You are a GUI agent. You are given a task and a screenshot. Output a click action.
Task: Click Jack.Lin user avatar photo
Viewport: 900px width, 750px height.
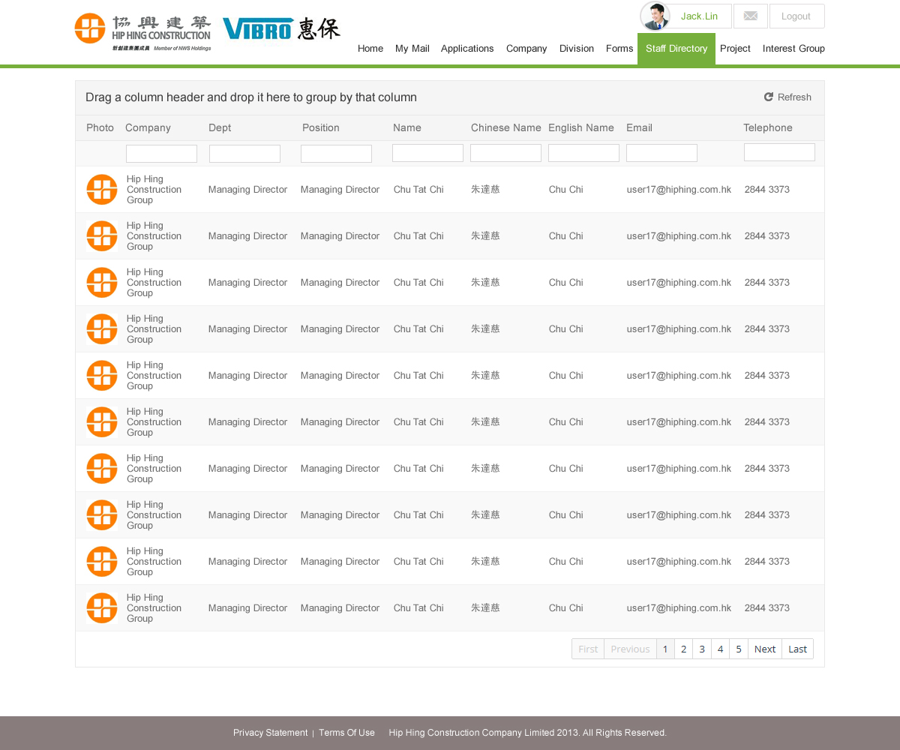[x=655, y=16]
